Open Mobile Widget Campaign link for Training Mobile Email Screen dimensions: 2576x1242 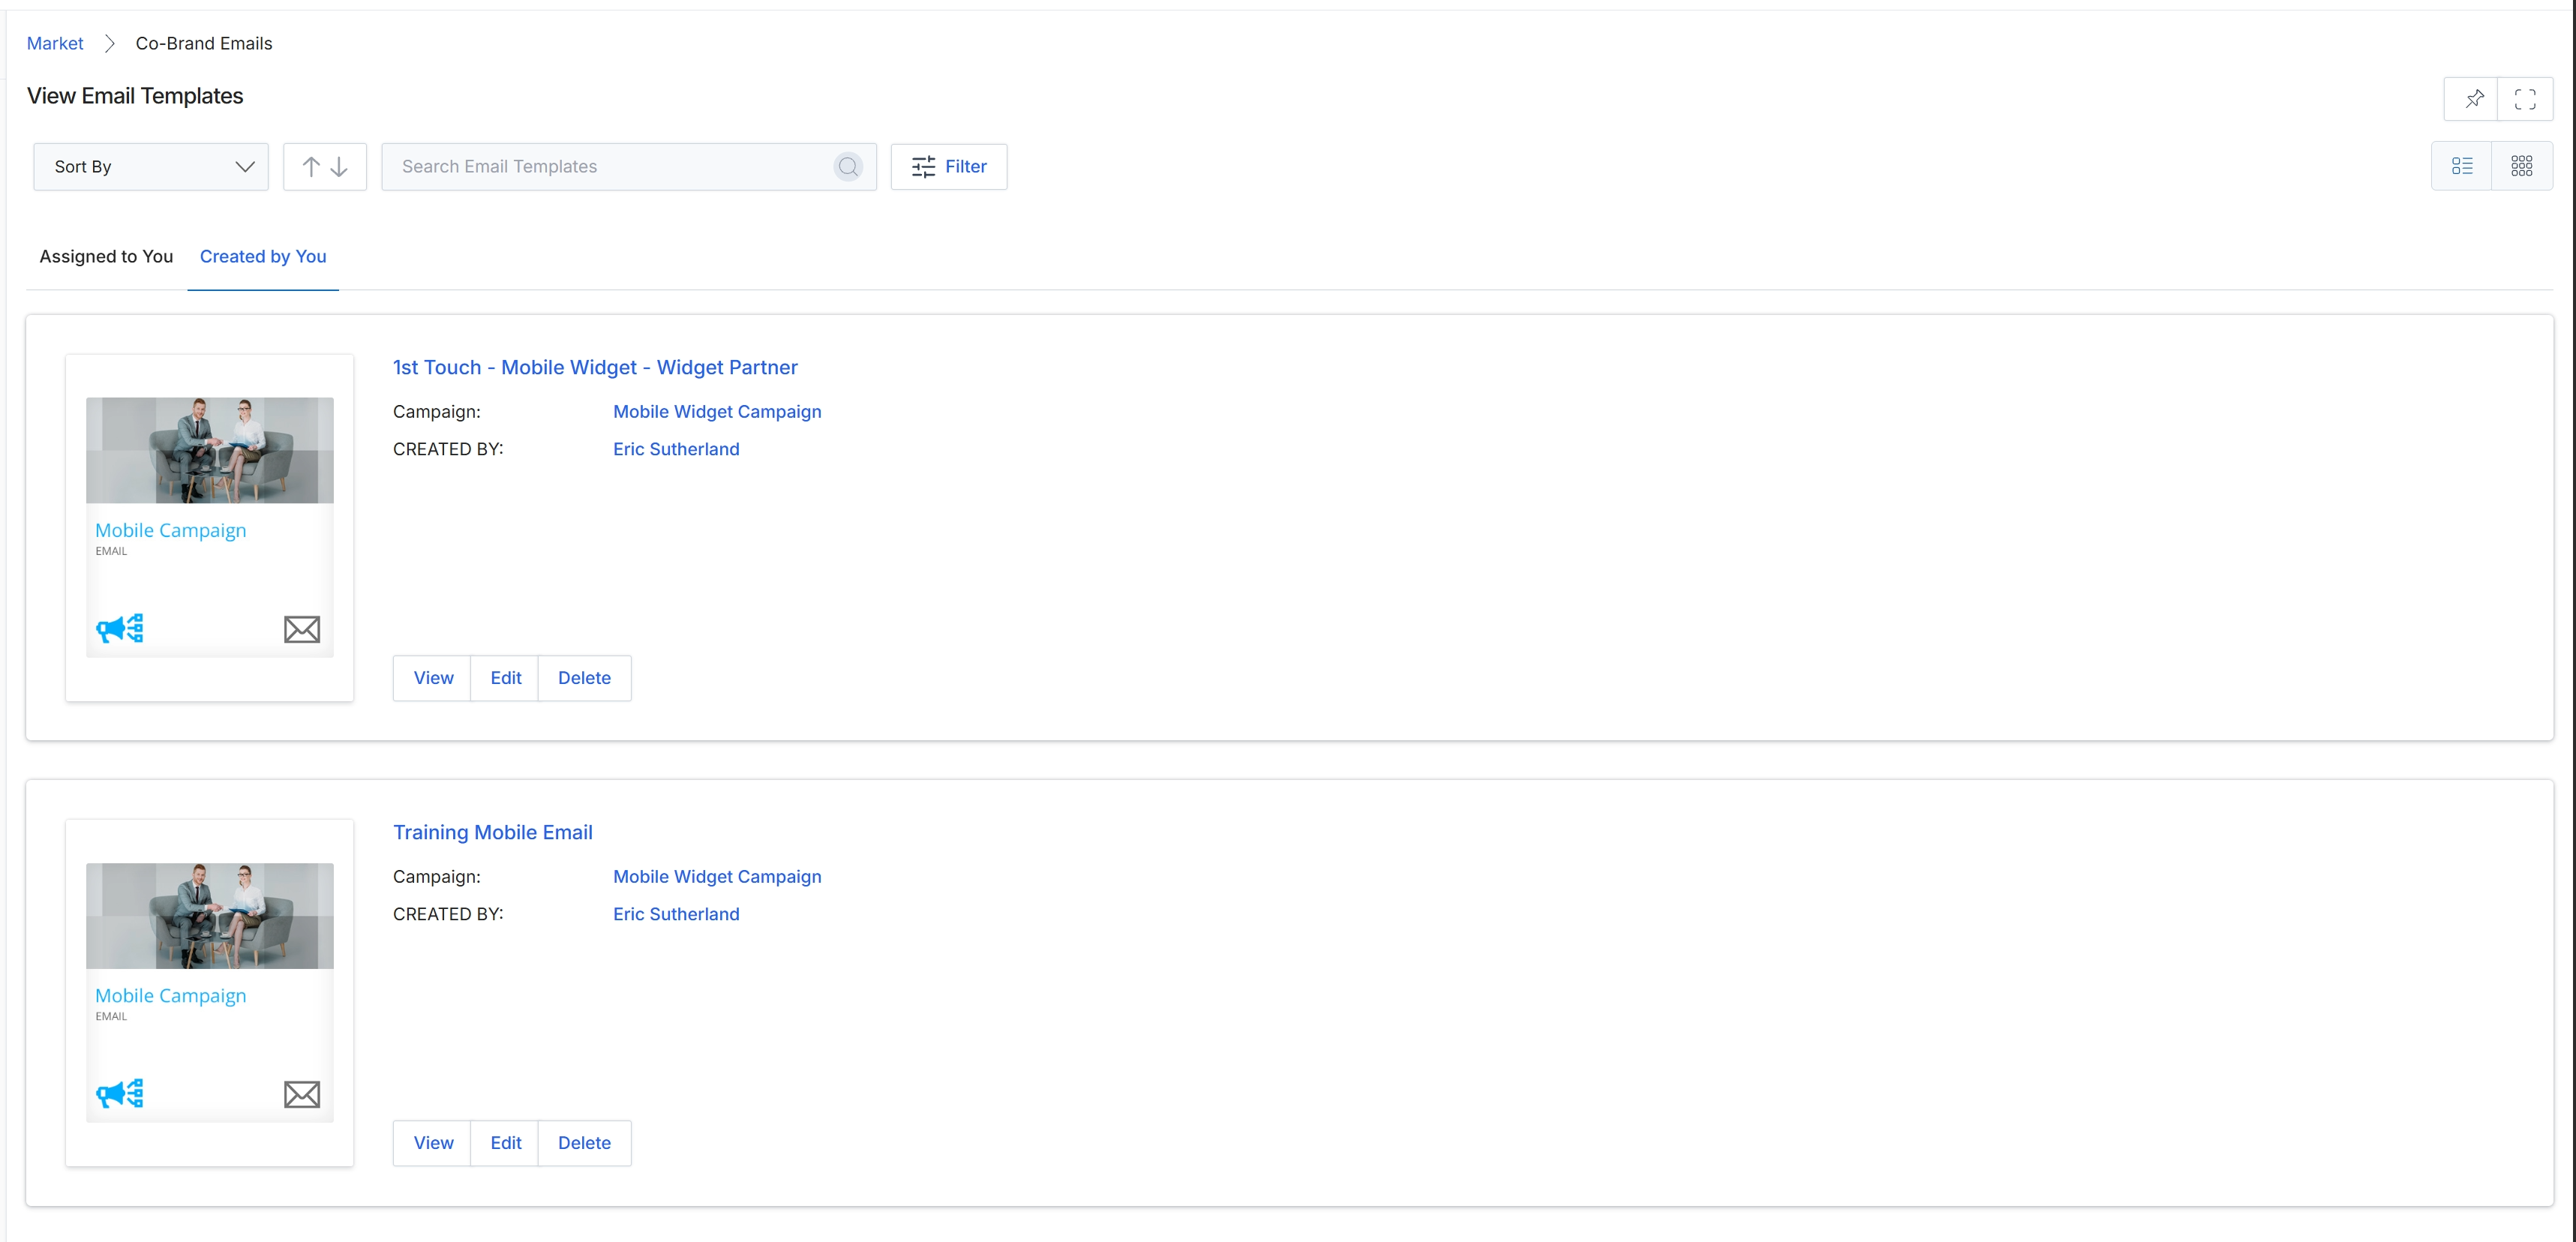(717, 877)
